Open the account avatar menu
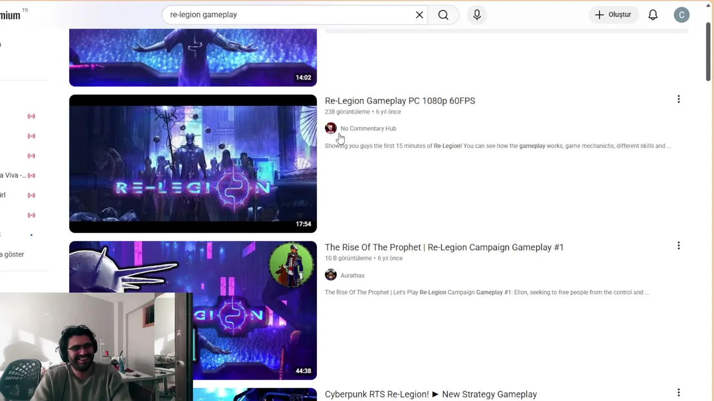Image resolution: width=714 pixels, height=401 pixels. 682,15
